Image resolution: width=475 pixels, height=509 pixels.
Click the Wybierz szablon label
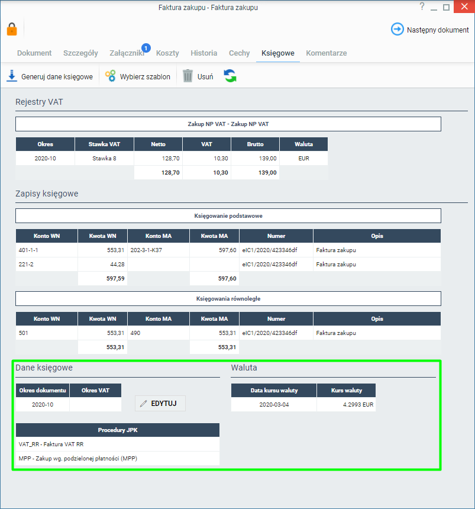[x=145, y=76]
